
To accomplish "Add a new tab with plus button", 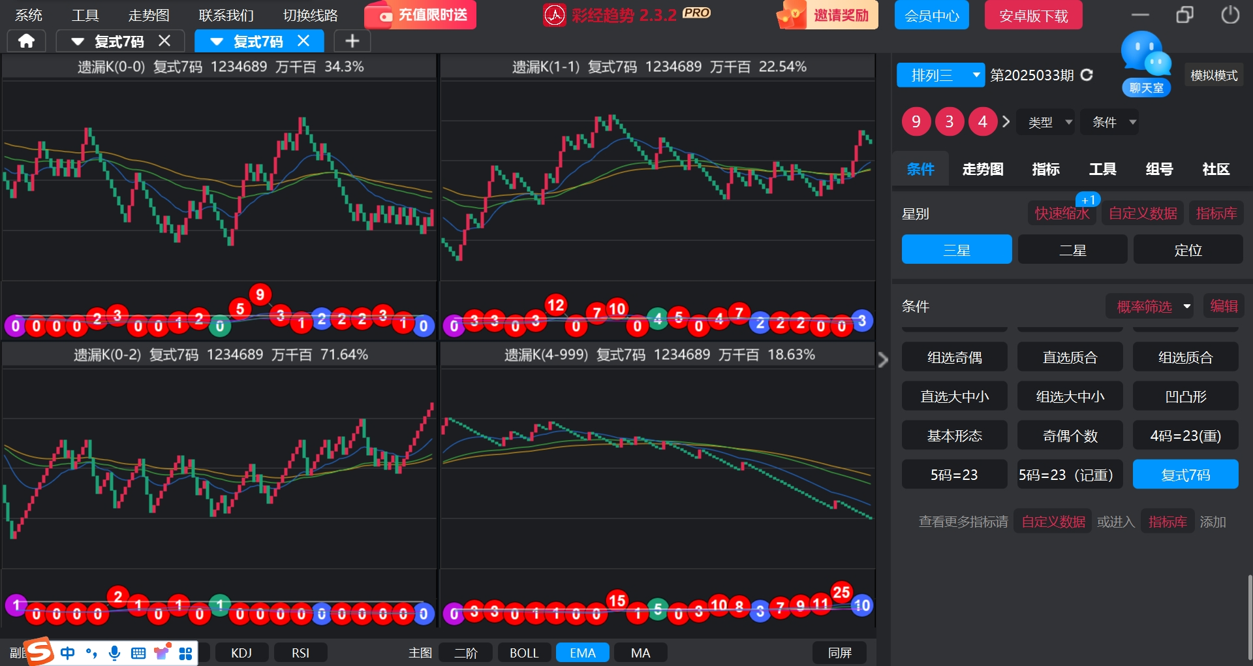I will pyautogui.click(x=352, y=41).
